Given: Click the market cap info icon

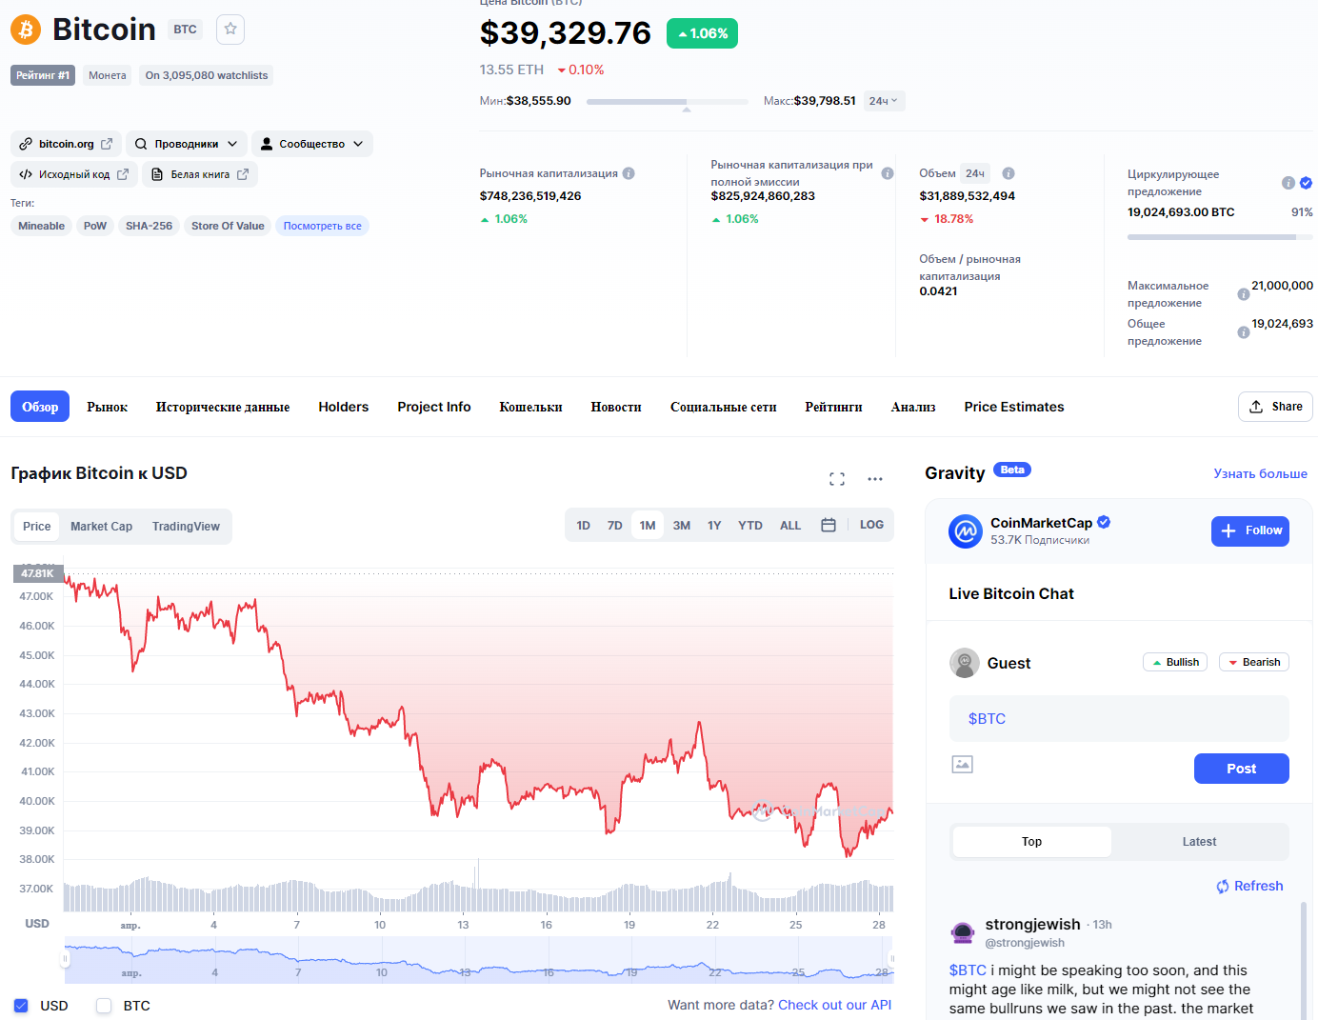Looking at the screenshot, I should tap(629, 173).
